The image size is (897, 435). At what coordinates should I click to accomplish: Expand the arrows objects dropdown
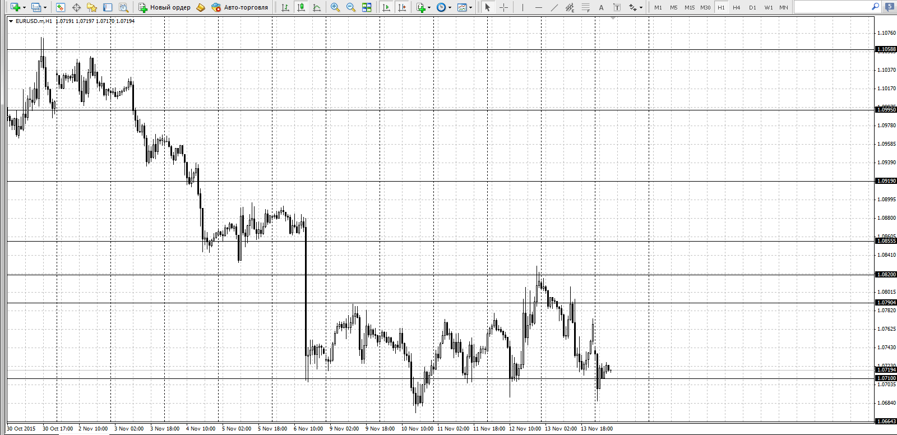(641, 7)
